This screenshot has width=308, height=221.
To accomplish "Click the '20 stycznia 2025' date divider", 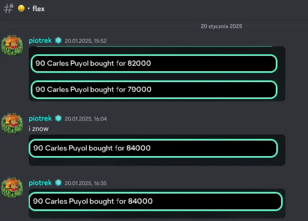I will pyautogui.click(x=221, y=26).
